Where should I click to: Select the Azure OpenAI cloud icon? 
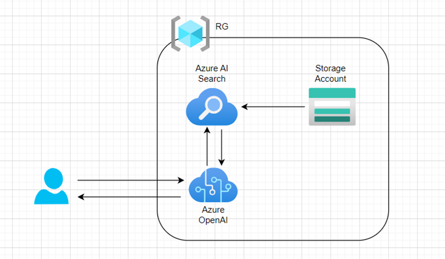[213, 185]
